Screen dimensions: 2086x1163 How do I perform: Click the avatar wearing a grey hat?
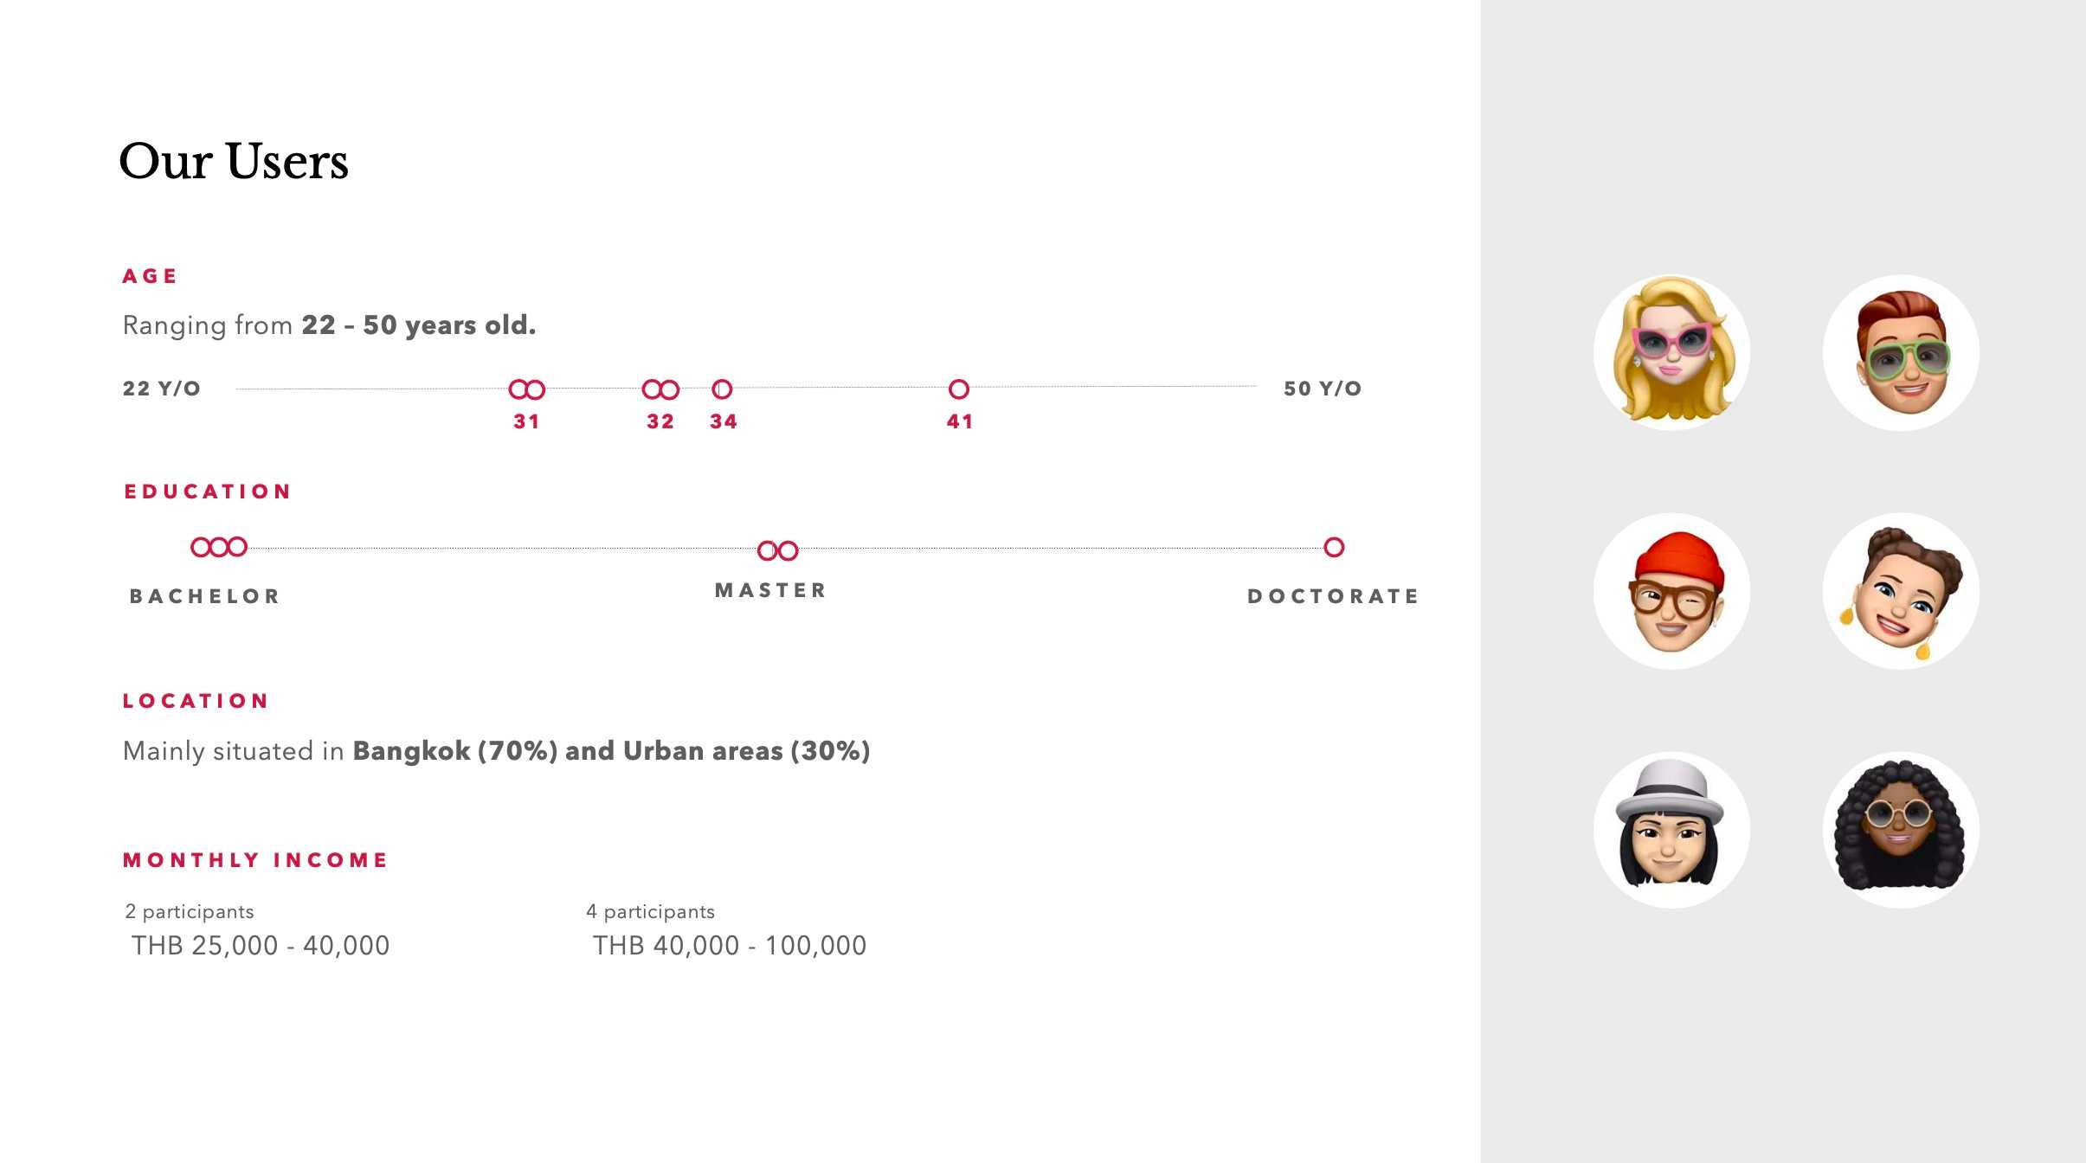(1671, 830)
